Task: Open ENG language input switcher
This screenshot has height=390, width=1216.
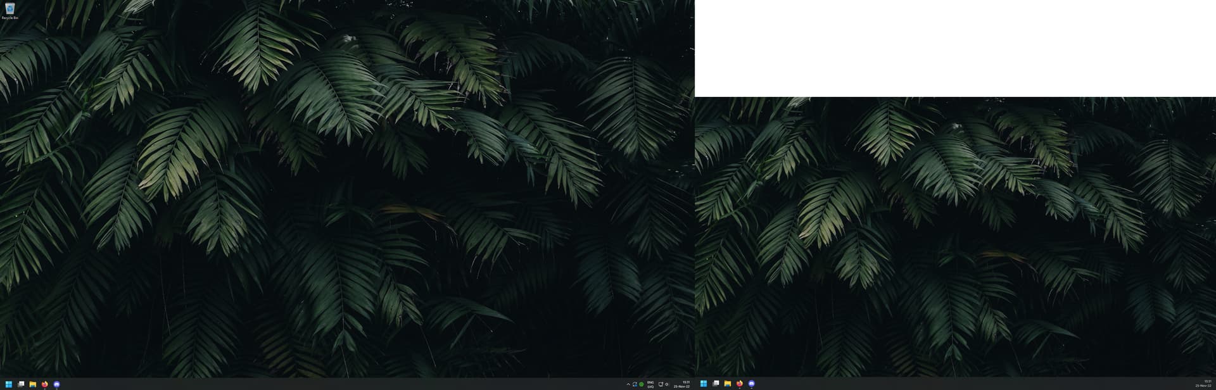Action: click(x=650, y=384)
